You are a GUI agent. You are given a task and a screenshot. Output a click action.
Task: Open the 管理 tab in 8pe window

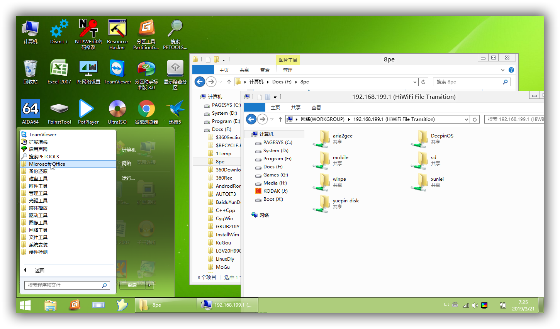tap(288, 70)
